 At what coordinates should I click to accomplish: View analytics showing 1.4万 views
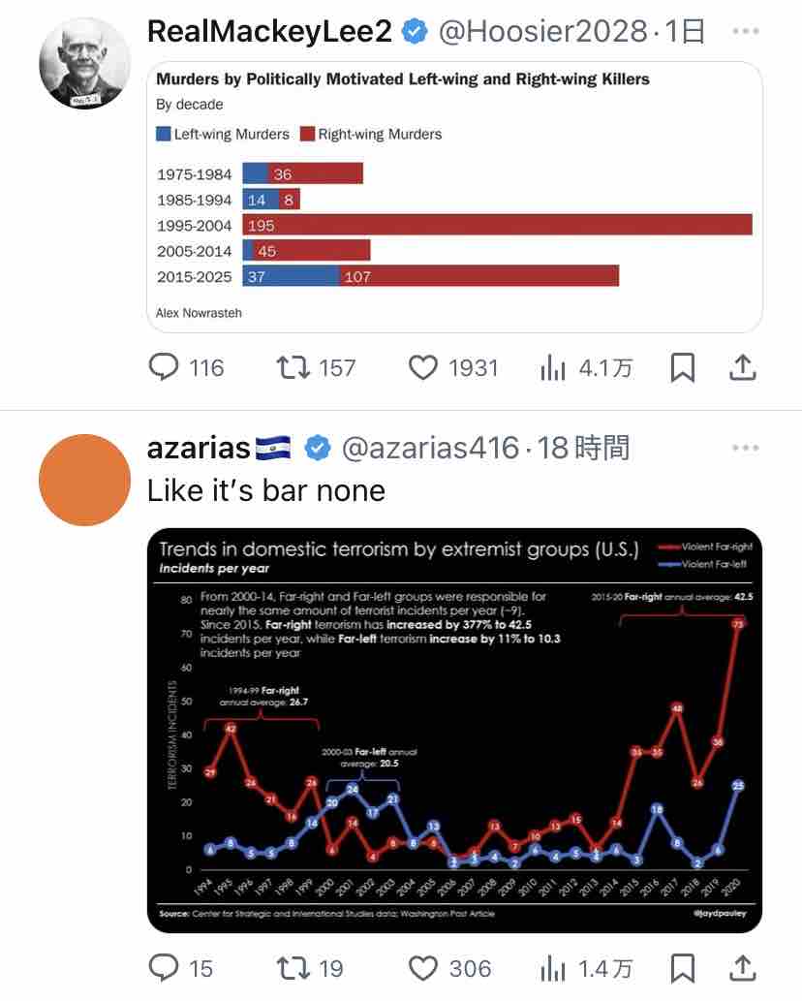pyautogui.click(x=586, y=968)
